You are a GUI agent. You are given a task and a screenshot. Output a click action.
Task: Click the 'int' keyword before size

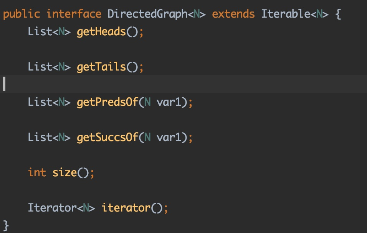[37, 172]
